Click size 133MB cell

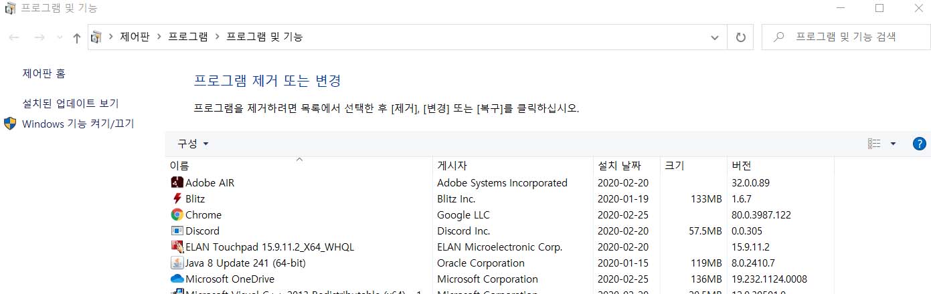click(x=705, y=198)
